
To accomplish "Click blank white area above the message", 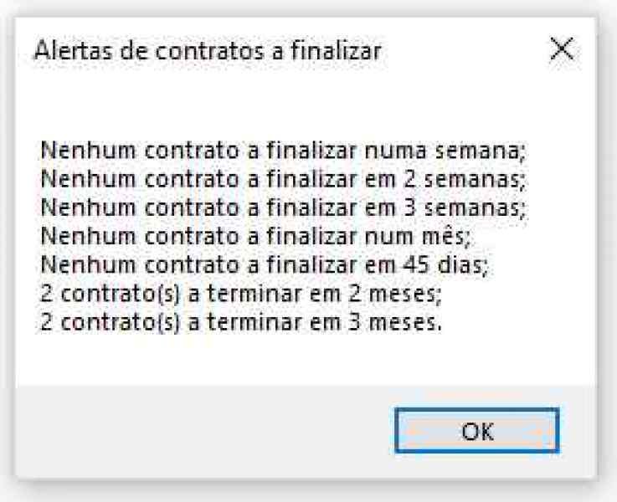I will tap(301, 105).
